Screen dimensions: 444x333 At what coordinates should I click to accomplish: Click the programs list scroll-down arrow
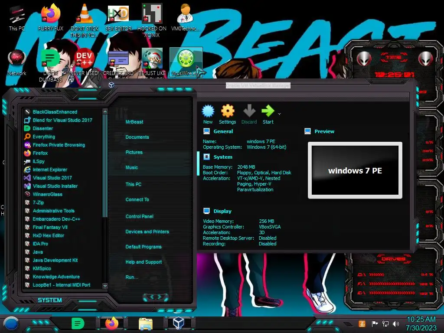click(x=105, y=286)
